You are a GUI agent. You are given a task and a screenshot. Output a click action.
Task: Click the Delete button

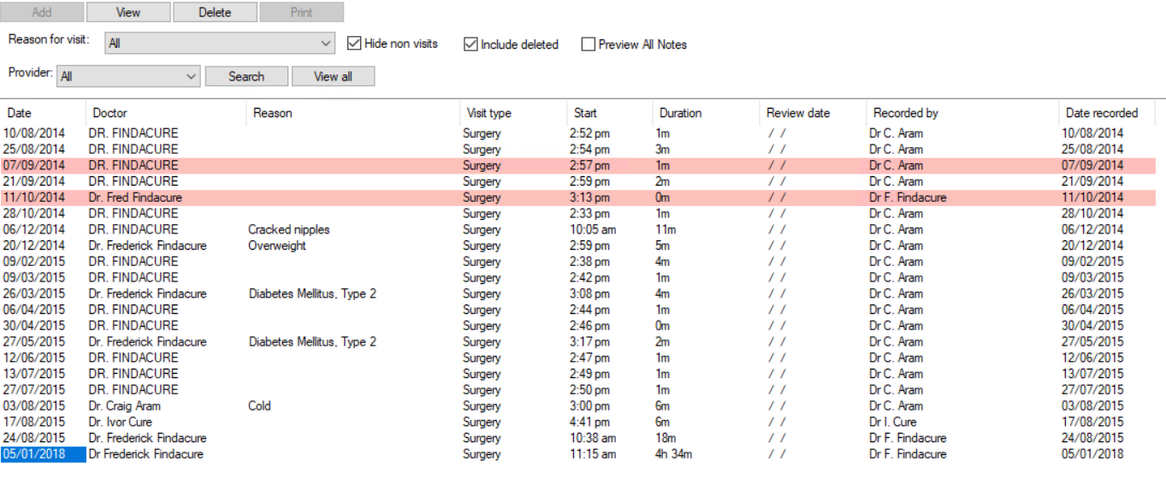(x=215, y=12)
